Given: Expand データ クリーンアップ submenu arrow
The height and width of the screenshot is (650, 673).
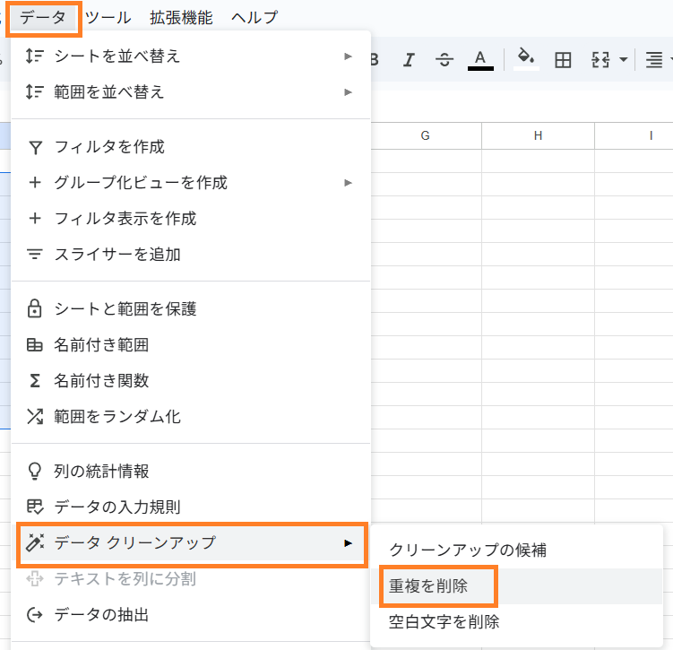Looking at the screenshot, I should pyautogui.click(x=348, y=543).
